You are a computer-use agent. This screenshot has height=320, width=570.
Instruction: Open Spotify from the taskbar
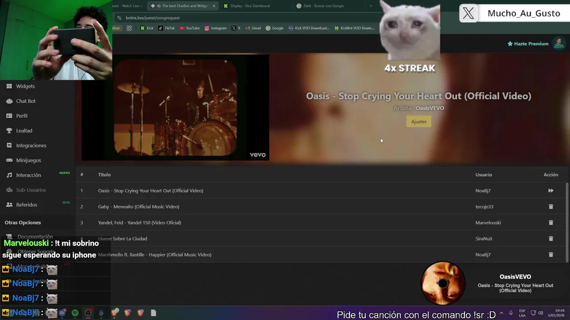[75, 313]
